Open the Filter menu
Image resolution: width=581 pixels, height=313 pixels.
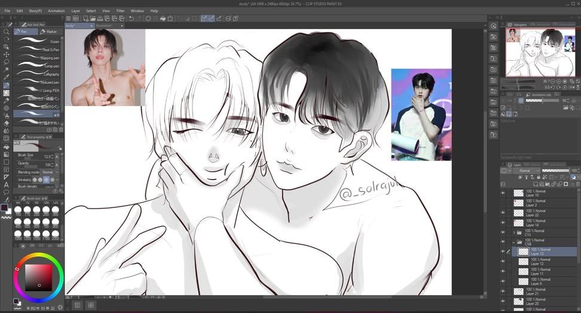tap(120, 11)
